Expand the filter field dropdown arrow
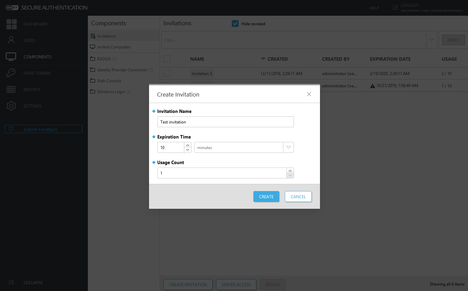This screenshot has height=291, width=468. pos(431,40)
